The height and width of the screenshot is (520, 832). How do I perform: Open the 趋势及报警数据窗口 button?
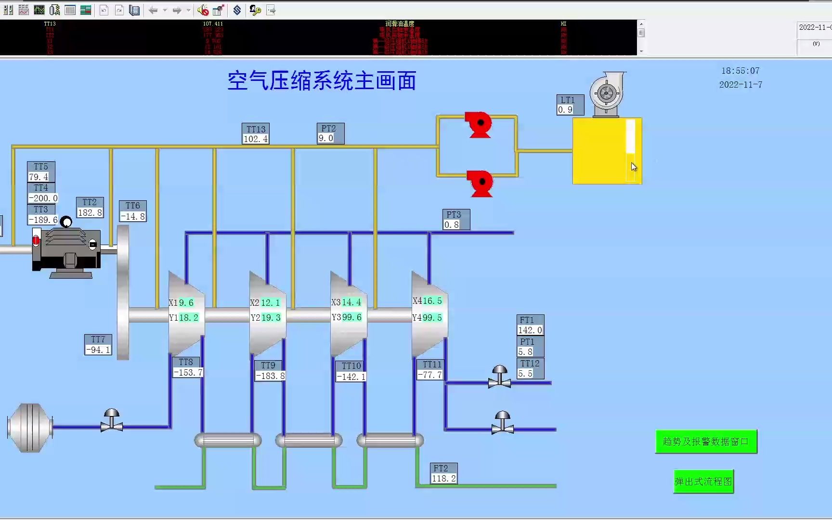click(x=706, y=441)
